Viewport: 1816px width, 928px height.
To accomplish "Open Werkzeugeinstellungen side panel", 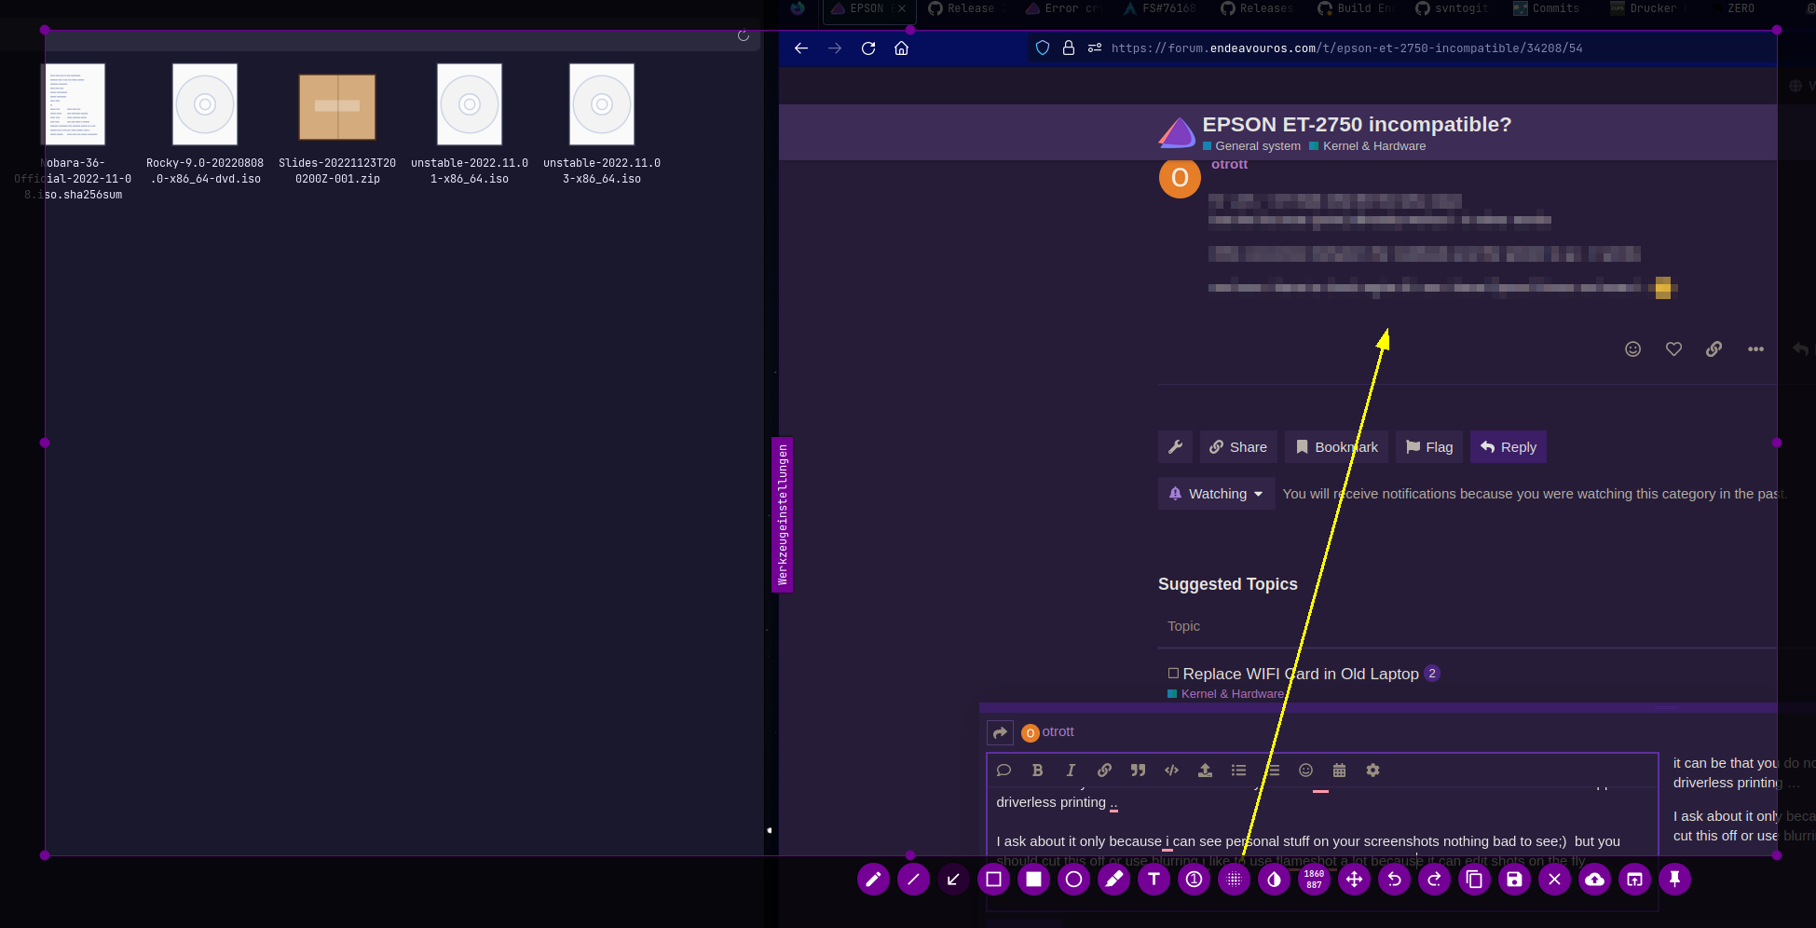I will click(783, 514).
